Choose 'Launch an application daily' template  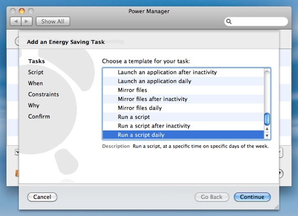click(183, 81)
